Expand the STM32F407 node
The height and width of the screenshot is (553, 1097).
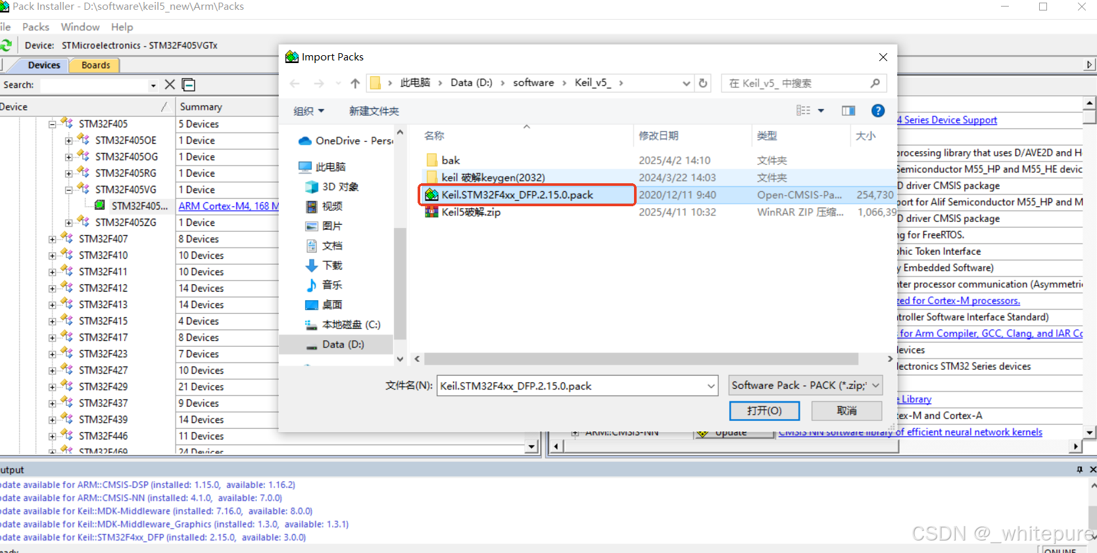(x=52, y=239)
